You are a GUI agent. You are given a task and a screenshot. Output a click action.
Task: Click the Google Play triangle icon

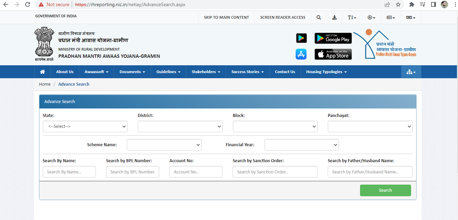301,38
